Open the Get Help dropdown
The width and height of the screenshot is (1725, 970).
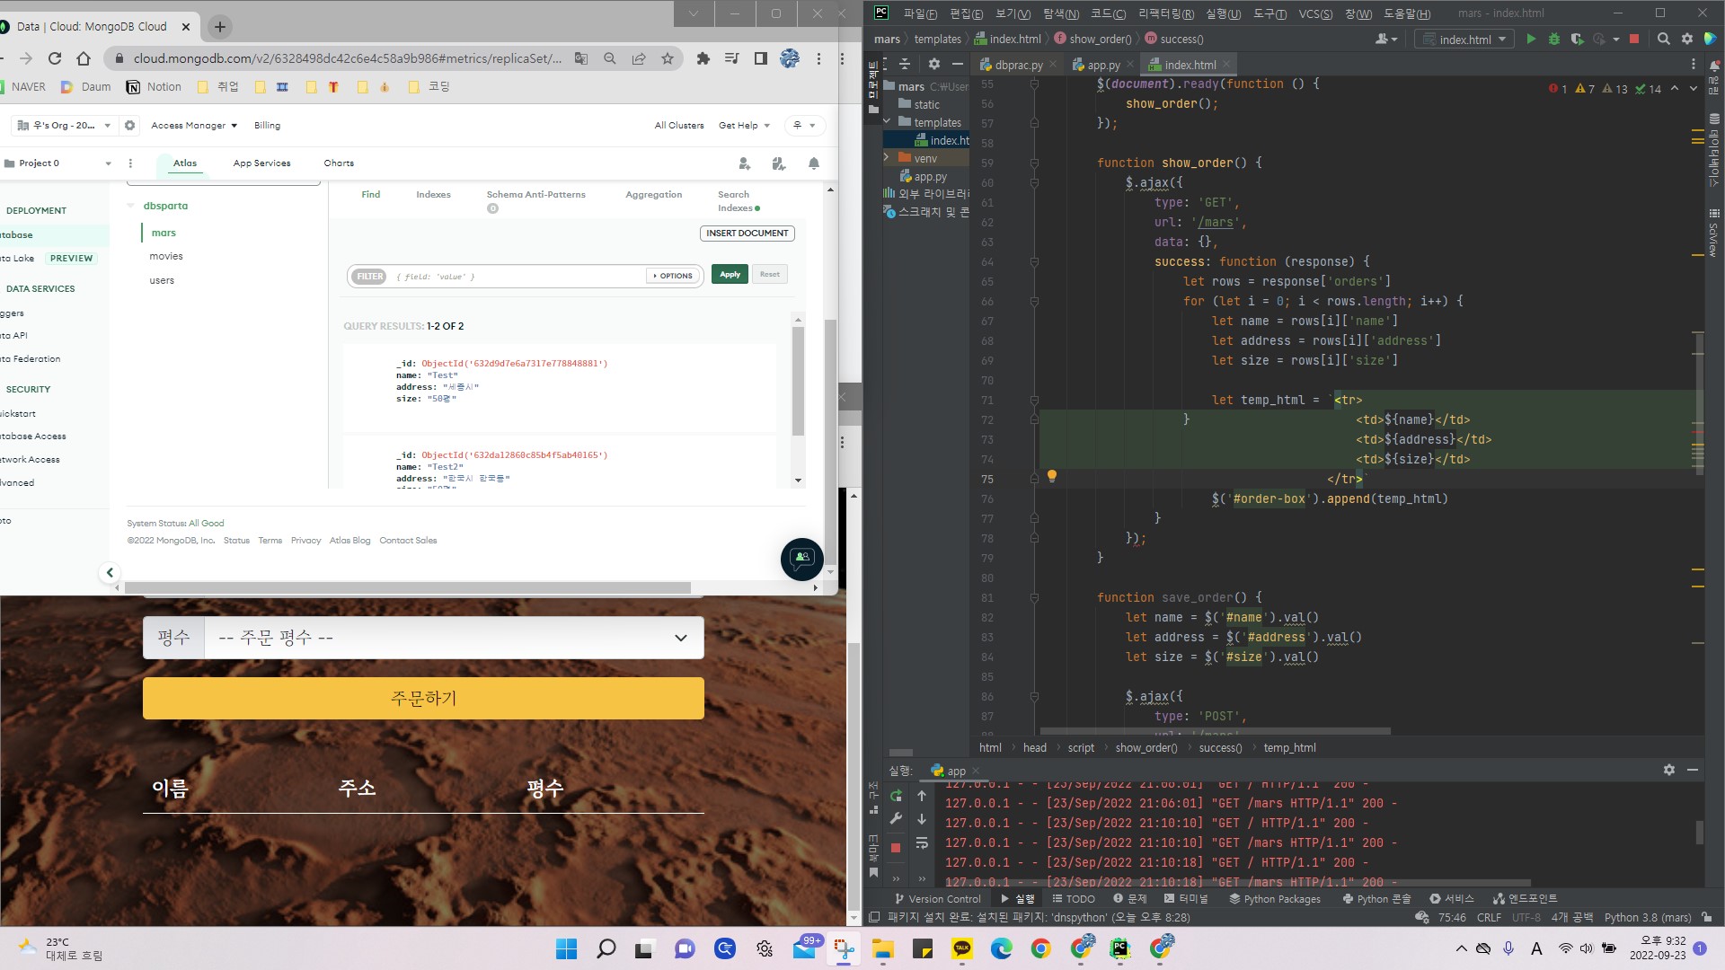click(744, 126)
